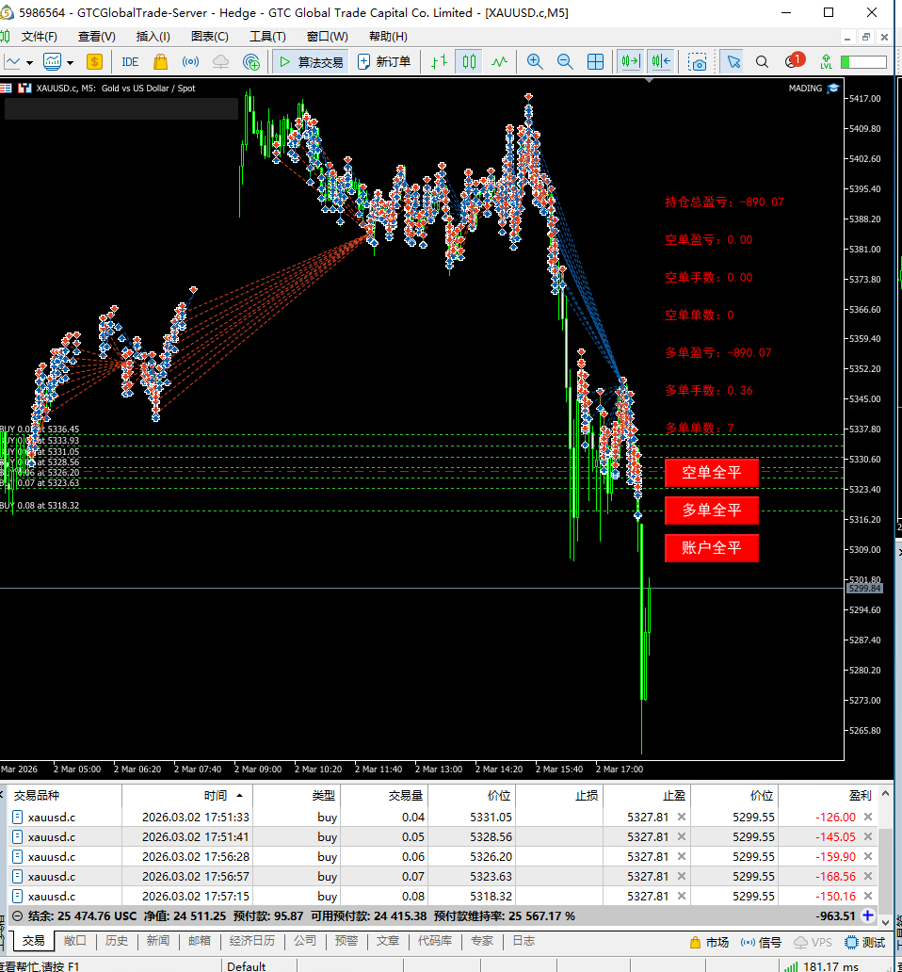The height and width of the screenshot is (972, 902).
Task: Open the 插入(I) menu
Action: 153,37
